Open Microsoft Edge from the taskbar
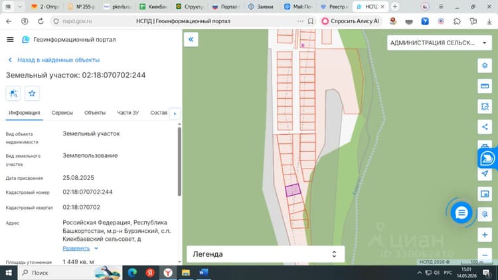498x280 pixels. click(132, 273)
